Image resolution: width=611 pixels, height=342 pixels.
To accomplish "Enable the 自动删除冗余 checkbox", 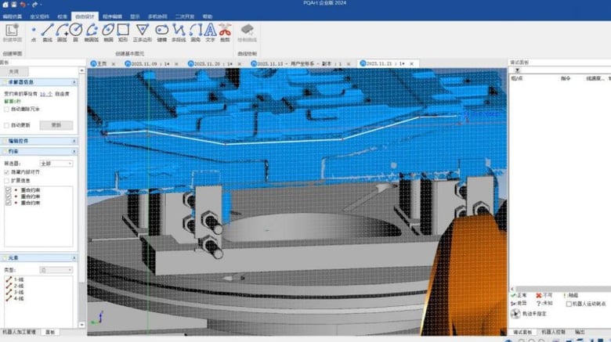I will point(7,108).
